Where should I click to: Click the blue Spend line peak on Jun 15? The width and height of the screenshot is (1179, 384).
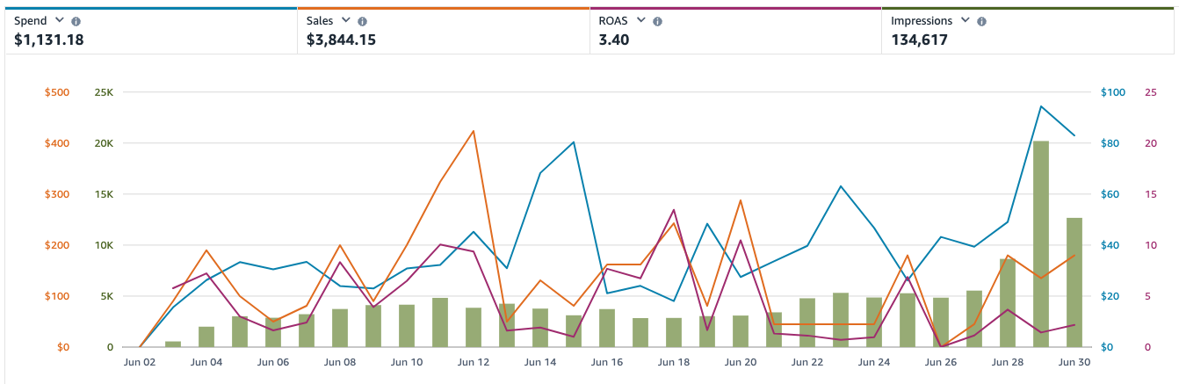(x=574, y=142)
